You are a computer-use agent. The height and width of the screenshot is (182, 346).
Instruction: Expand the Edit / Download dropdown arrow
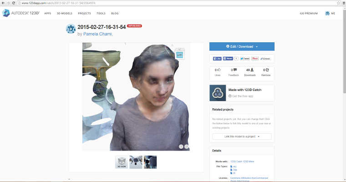257,47
